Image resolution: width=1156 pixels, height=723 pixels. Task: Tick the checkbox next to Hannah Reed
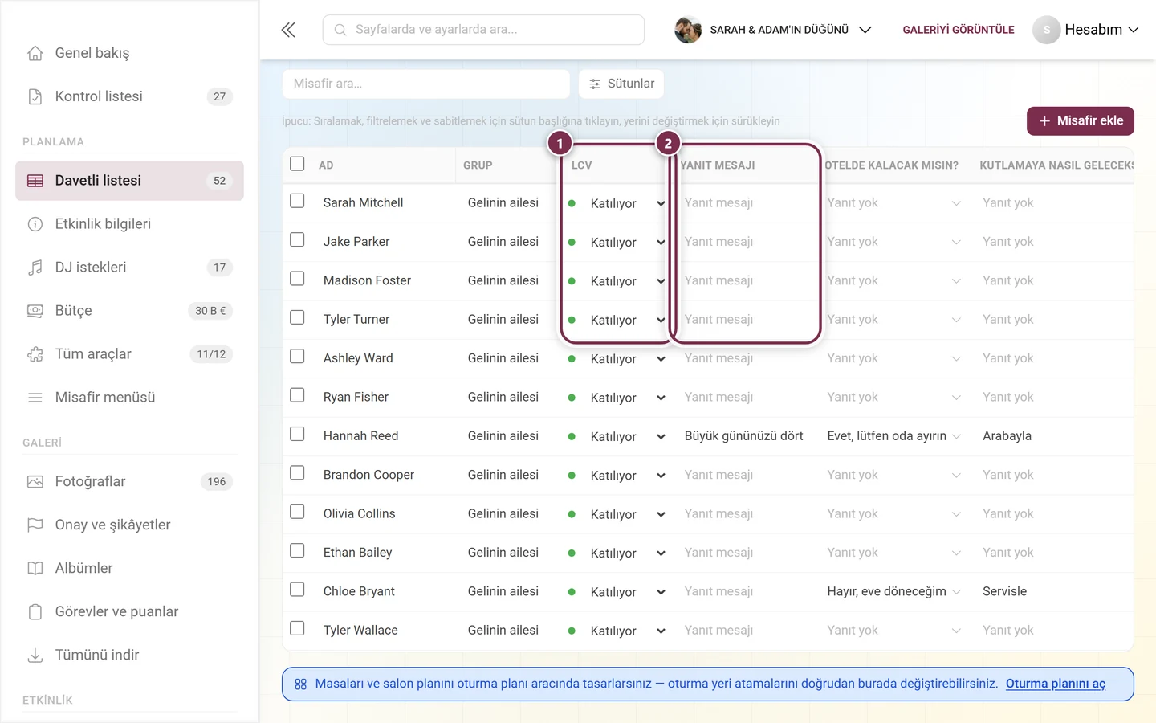point(297,434)
